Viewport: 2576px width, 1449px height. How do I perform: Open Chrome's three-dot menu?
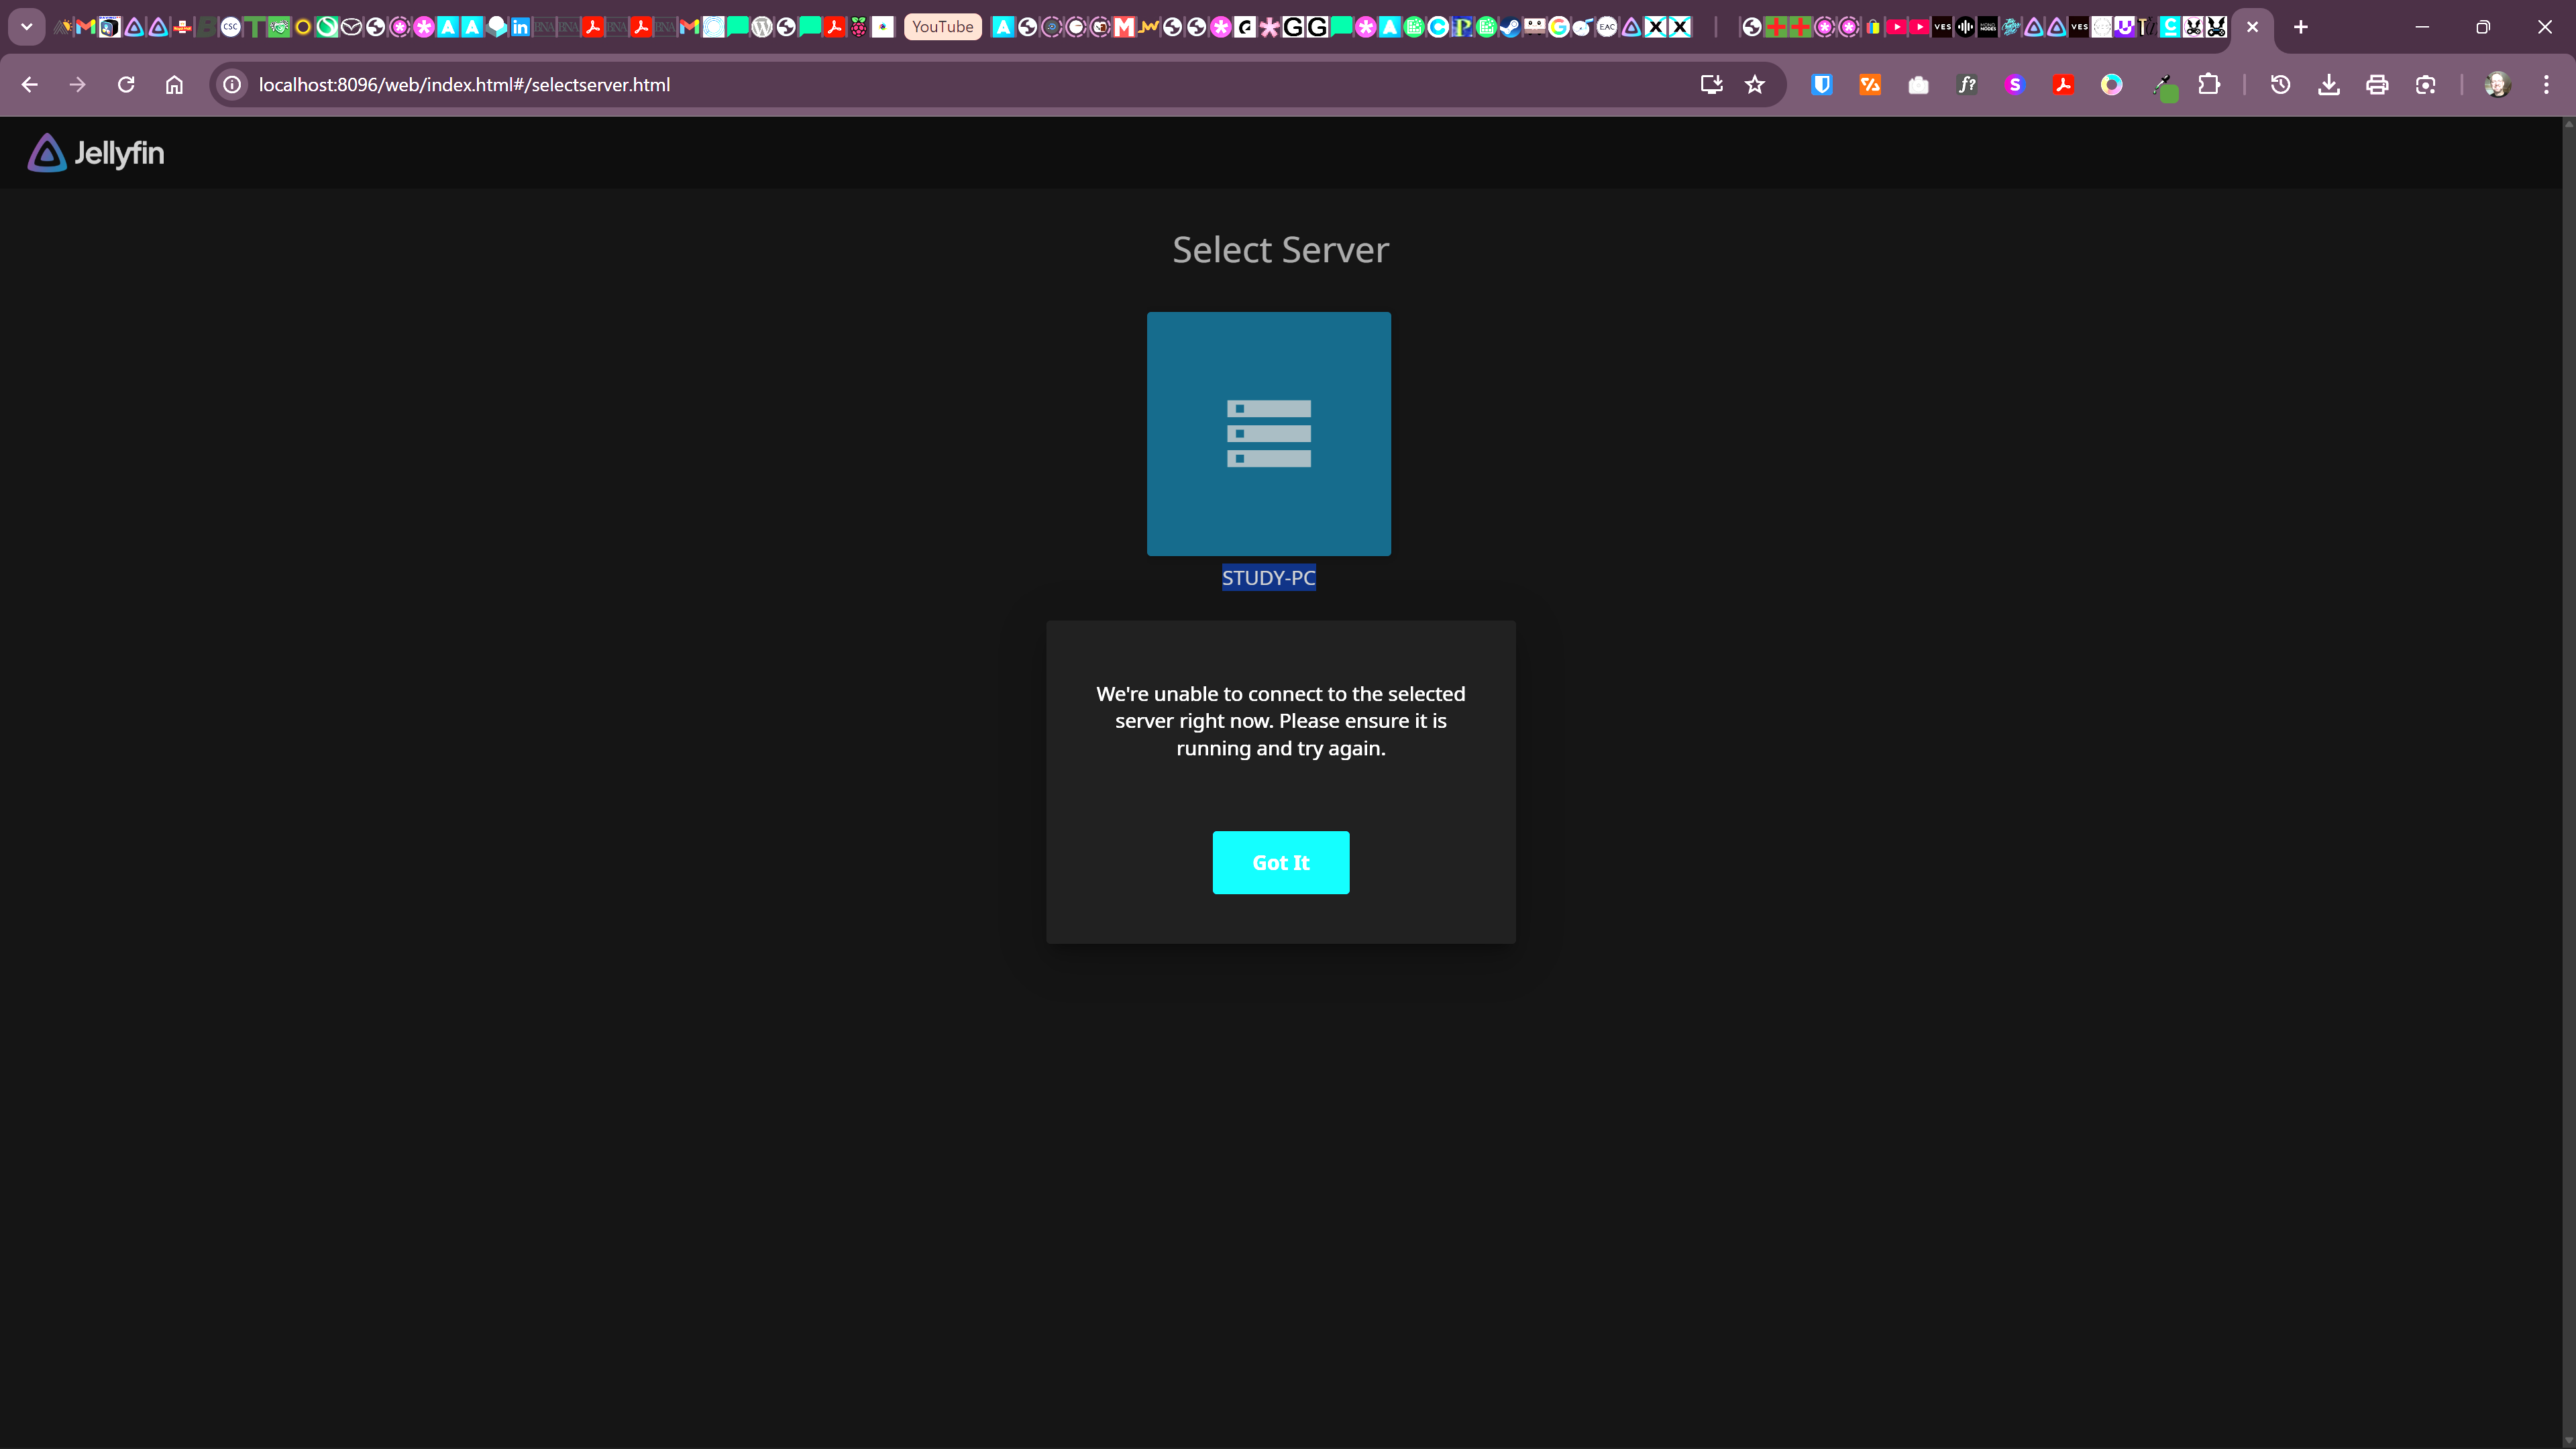[2545, 85]
